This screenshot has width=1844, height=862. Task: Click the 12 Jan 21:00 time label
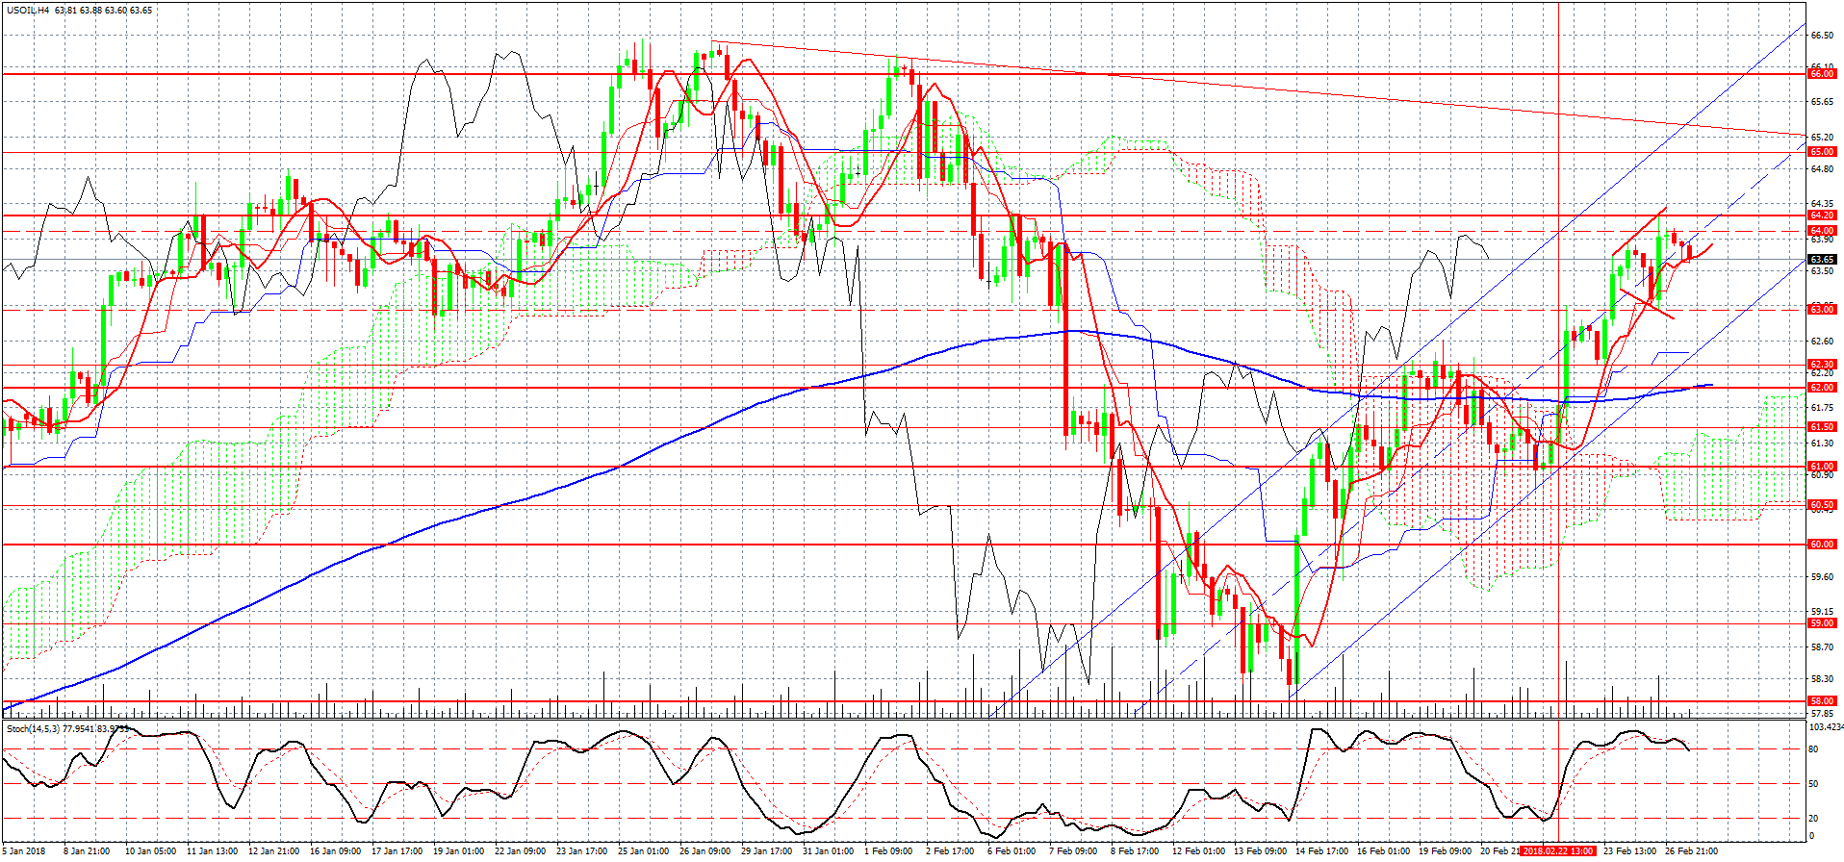(273, 851)
